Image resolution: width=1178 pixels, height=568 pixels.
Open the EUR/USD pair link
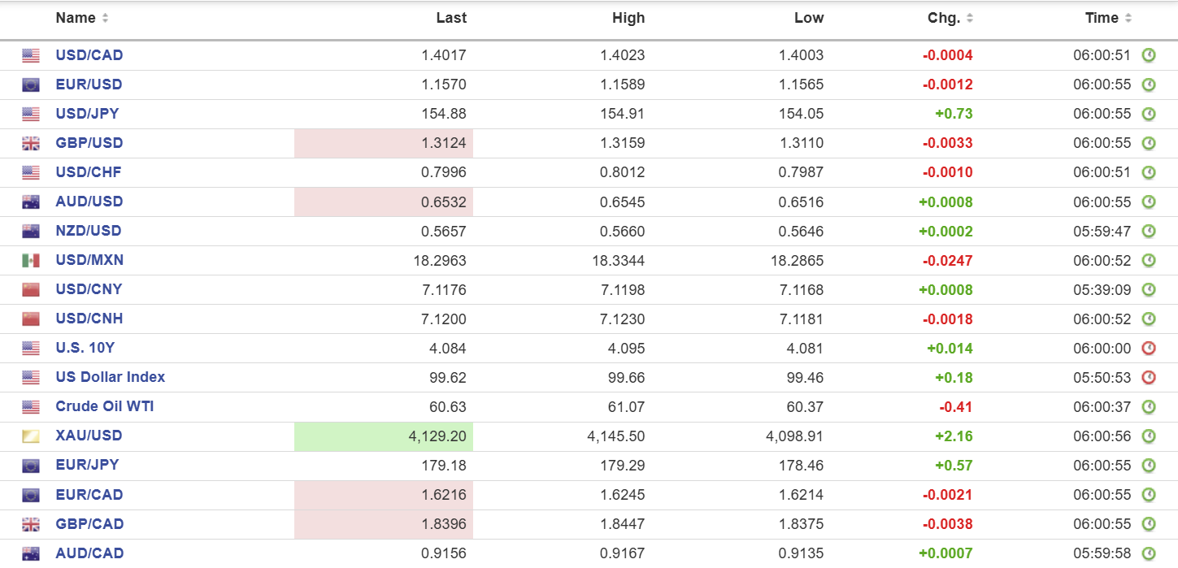pos(89,85)
